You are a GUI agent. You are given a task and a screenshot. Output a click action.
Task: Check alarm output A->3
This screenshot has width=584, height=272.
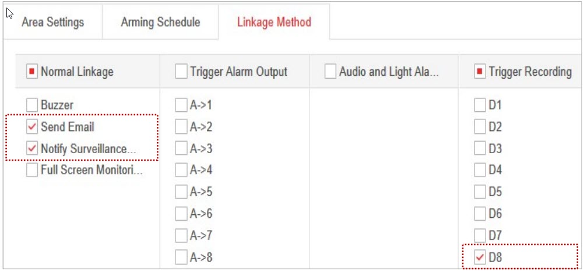tap(181, 149)
